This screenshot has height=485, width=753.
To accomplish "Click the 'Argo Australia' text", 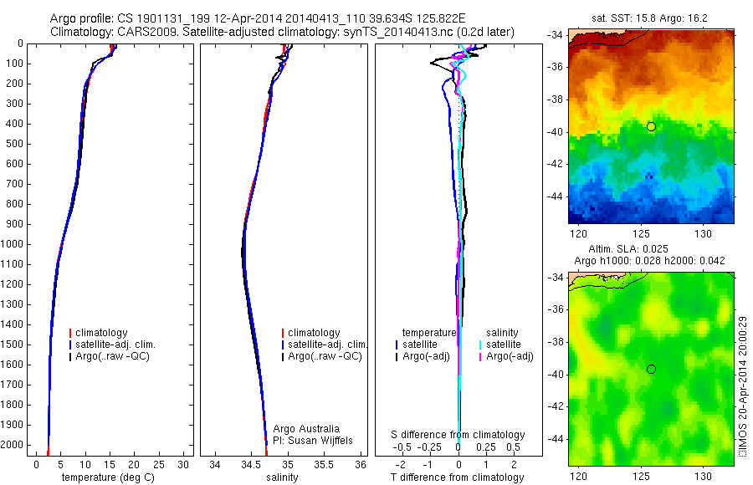I will [x=306, y=429].
